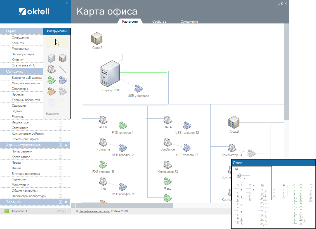Click the Сервер PBX server icon
This screenshot has height=229, width=316.
pyautogui.click(x=110, y=74)
